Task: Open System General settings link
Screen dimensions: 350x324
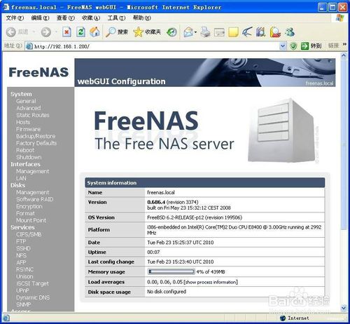Action: (x=26, y=101)
